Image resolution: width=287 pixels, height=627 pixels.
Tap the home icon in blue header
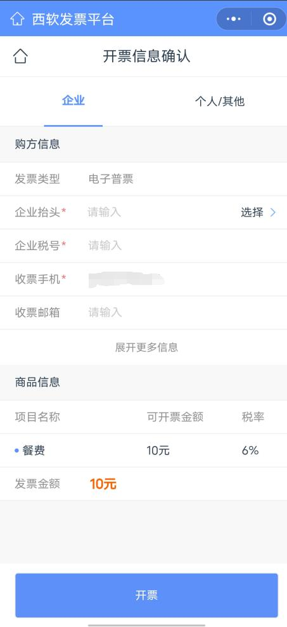(x=16, y=19)
